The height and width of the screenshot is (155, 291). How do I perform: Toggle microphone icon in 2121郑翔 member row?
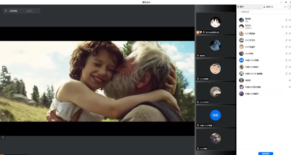tap(286, 53)
